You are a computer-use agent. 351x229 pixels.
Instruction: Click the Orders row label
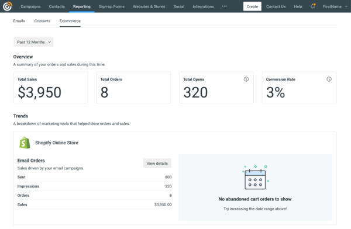pos(23,196)
